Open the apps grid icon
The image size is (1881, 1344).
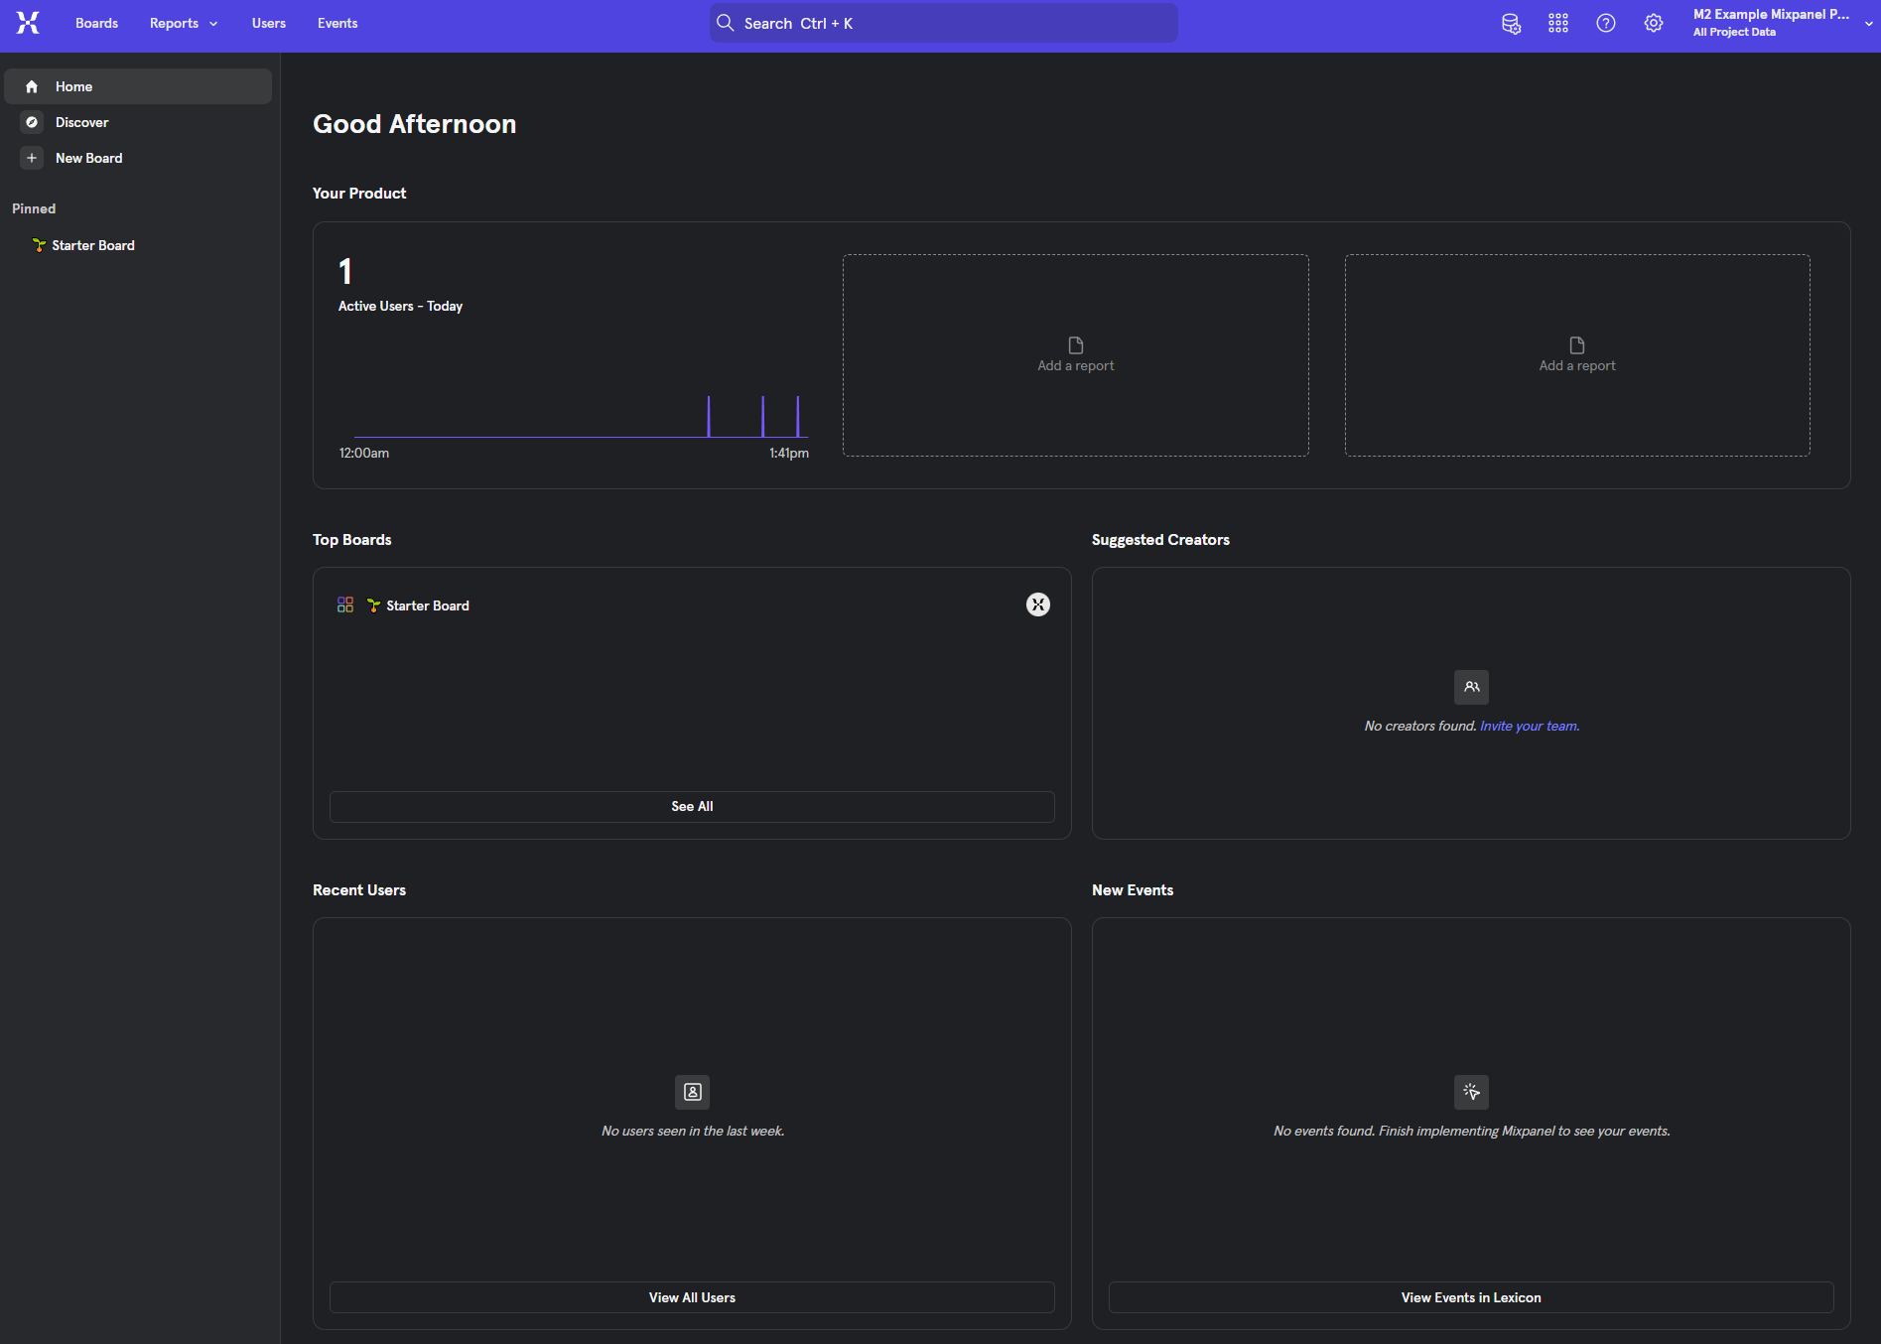pyautogui.click(x=1558, y=24)
